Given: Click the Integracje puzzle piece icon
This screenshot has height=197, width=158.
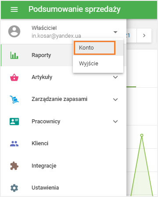Looking at the screenshot, I should (14, 166).
